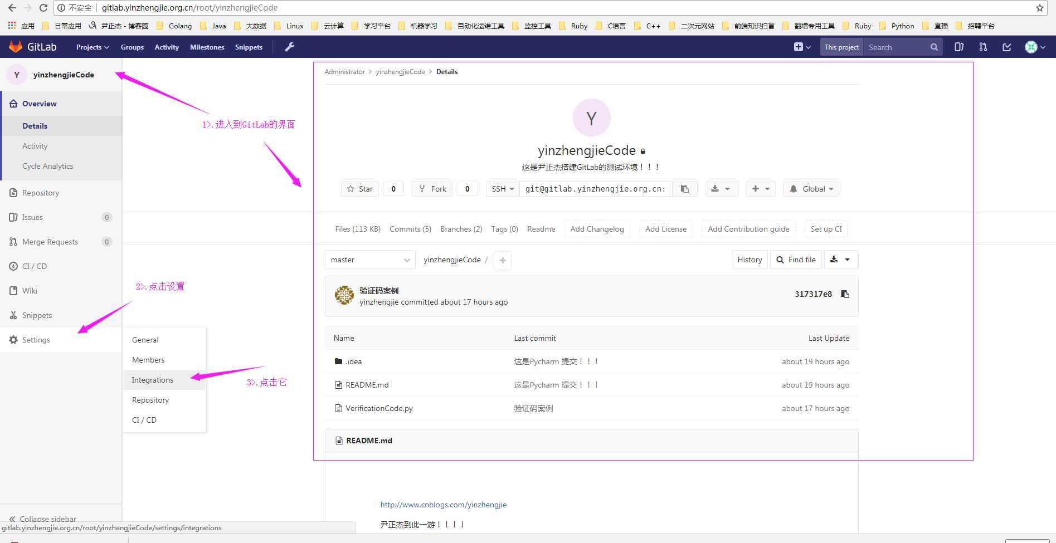
Task: Click Add Changelog button
Action: pos(597,229)
